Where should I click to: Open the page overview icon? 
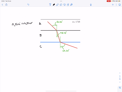[x=119, y=5]
